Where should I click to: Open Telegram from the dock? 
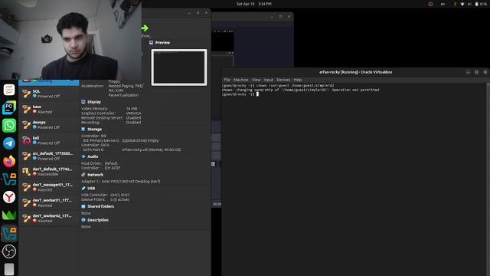[9, 143]
